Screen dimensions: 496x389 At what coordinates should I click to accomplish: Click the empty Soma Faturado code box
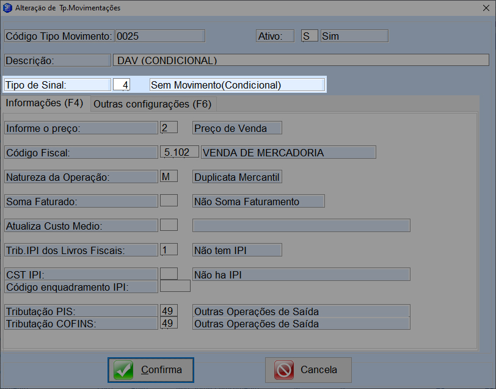168,201
